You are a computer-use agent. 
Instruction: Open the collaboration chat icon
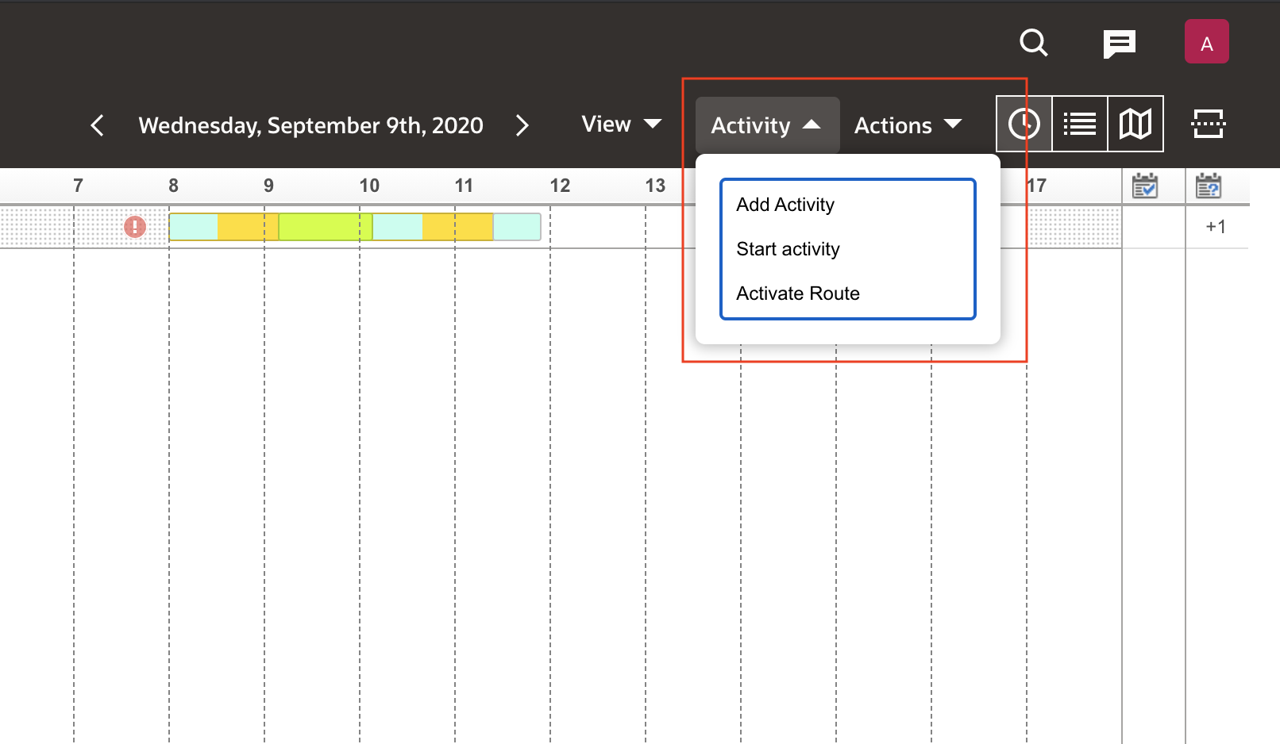pos(1120,44)
